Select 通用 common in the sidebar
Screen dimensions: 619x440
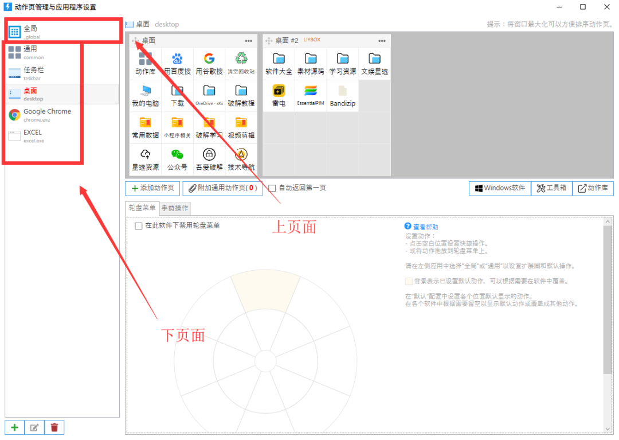pos(63,53)
